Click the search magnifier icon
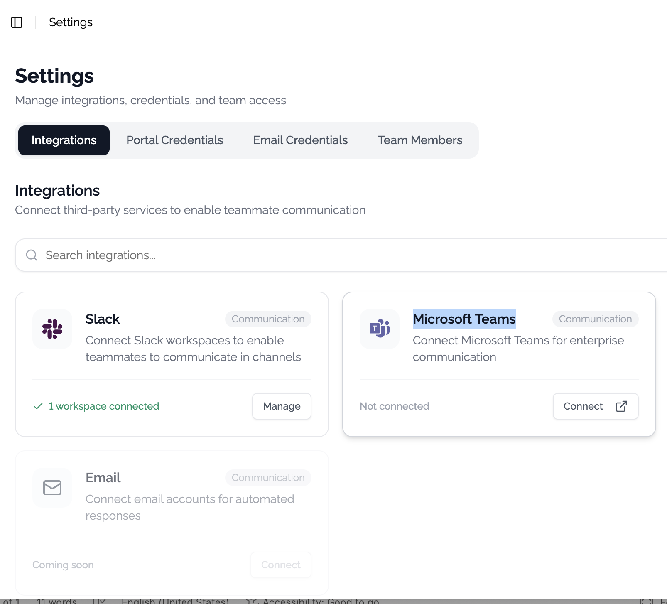The height and width of the screenshot is (604, 667). pyautogui.click(x=32, y=255)
